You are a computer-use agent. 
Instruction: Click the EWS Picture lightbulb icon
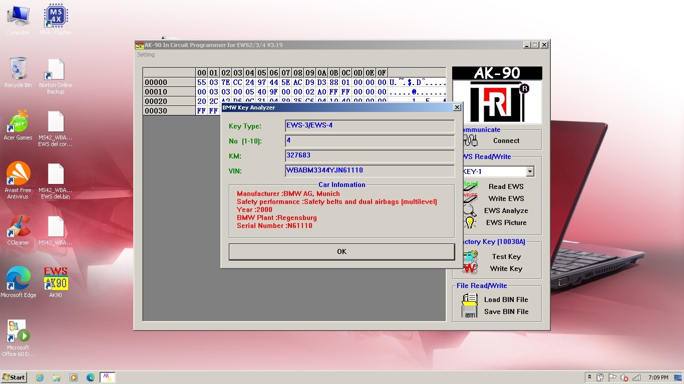(470, 222)
